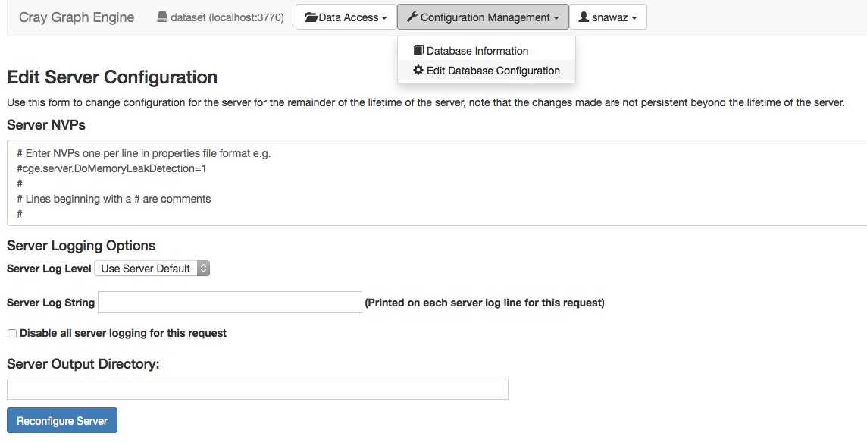Click the gear icon beside Edit Database Configuration

[x=418, y=71]
